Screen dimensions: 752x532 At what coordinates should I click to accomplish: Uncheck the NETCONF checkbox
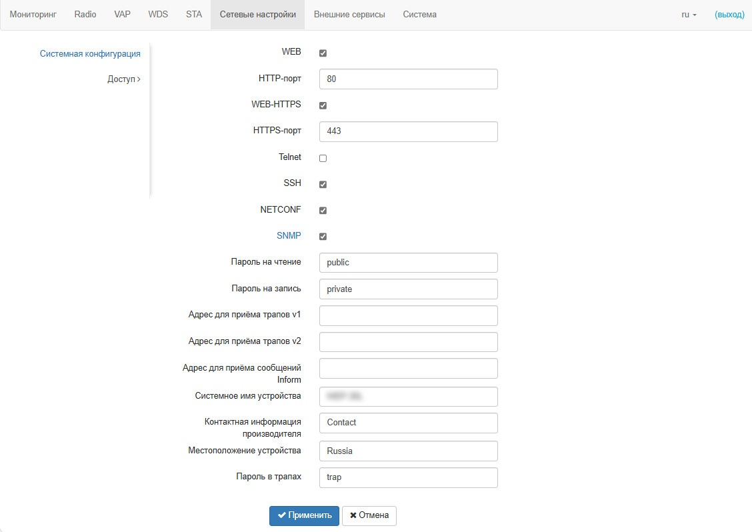pyautogui.click(x=323, y=210)
